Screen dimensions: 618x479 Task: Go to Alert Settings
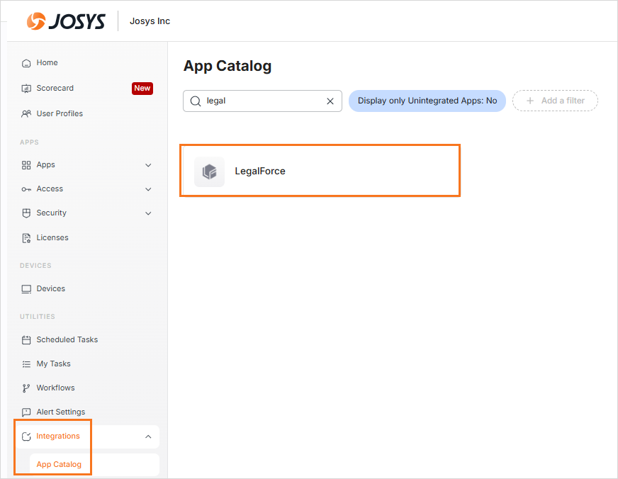(60, 412)
